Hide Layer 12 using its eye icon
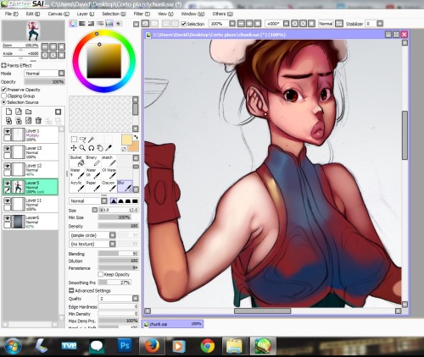Viewport: 424px width, 357px height. [7, 166]
